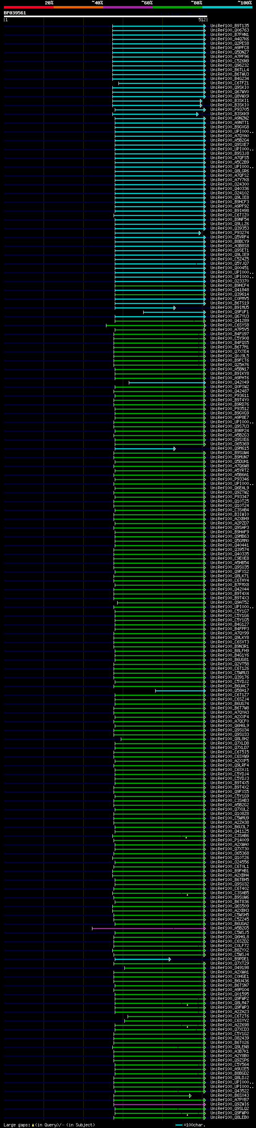Select the label UniRef100_C6T2T6

pos(230,1017)
